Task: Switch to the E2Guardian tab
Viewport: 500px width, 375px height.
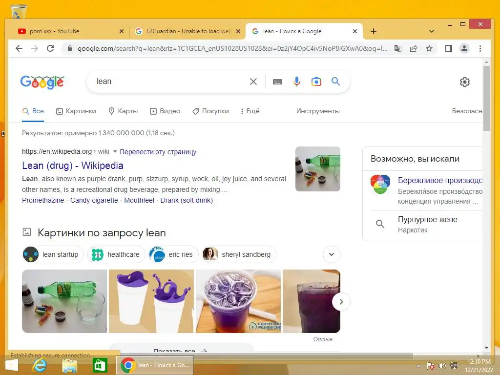Action: (x=187, y=31)
